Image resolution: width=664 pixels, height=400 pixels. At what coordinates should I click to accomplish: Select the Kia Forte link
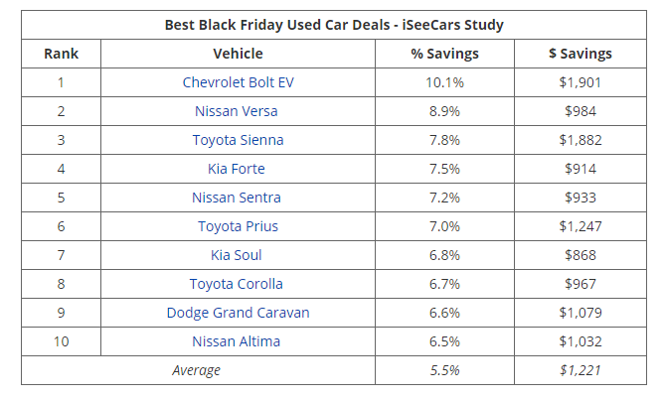click(x=237, y=169)
